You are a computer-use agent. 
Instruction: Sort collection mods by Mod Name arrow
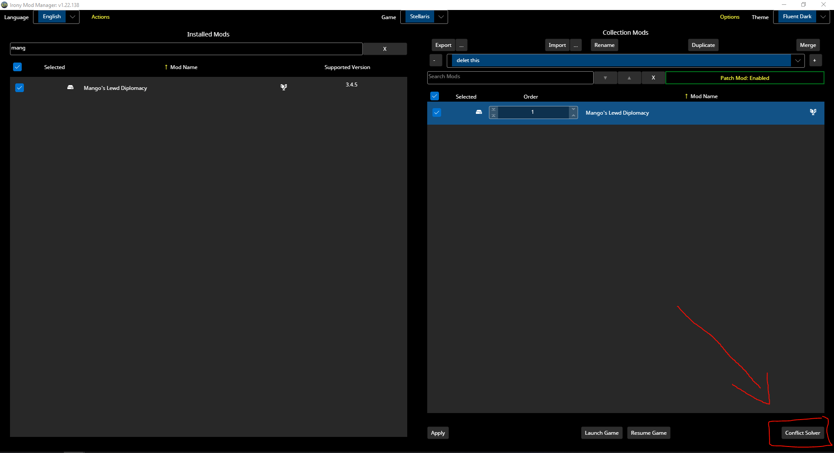click(686, 96)
